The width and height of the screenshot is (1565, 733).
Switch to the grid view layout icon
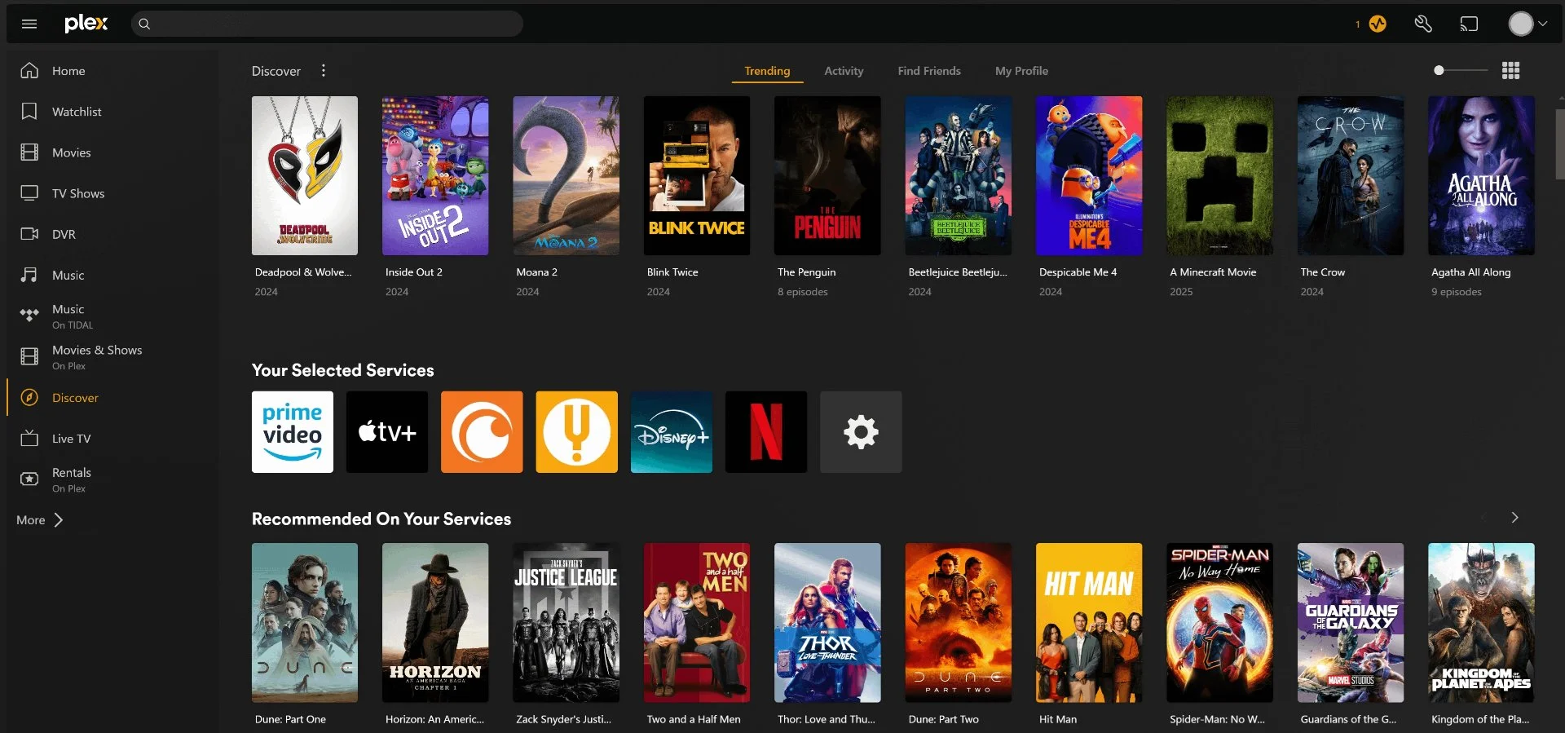click(1510, 71)
